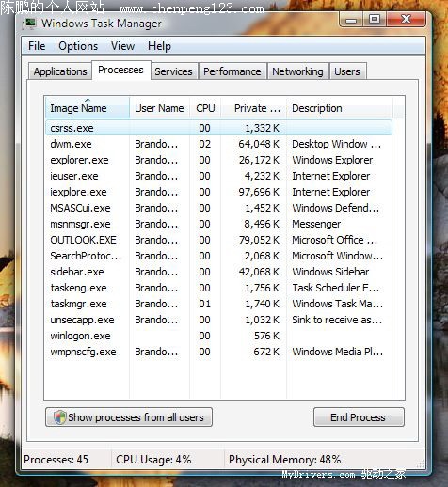Sort by CPU column header
The image size is (448, 487).
coord(205,108)
